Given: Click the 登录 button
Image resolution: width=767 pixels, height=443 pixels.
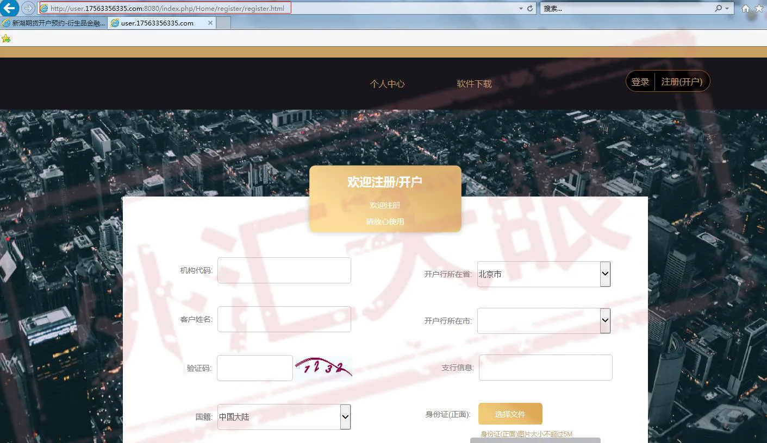Looking at the screenshot, I should (640, 81).
